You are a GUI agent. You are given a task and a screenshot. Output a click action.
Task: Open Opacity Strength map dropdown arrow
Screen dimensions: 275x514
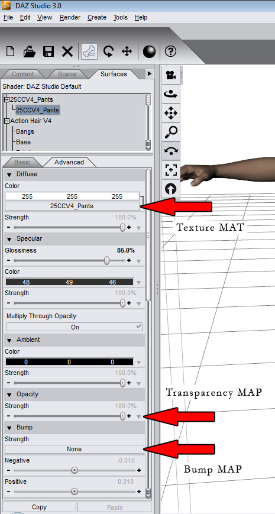pos(138,416)
